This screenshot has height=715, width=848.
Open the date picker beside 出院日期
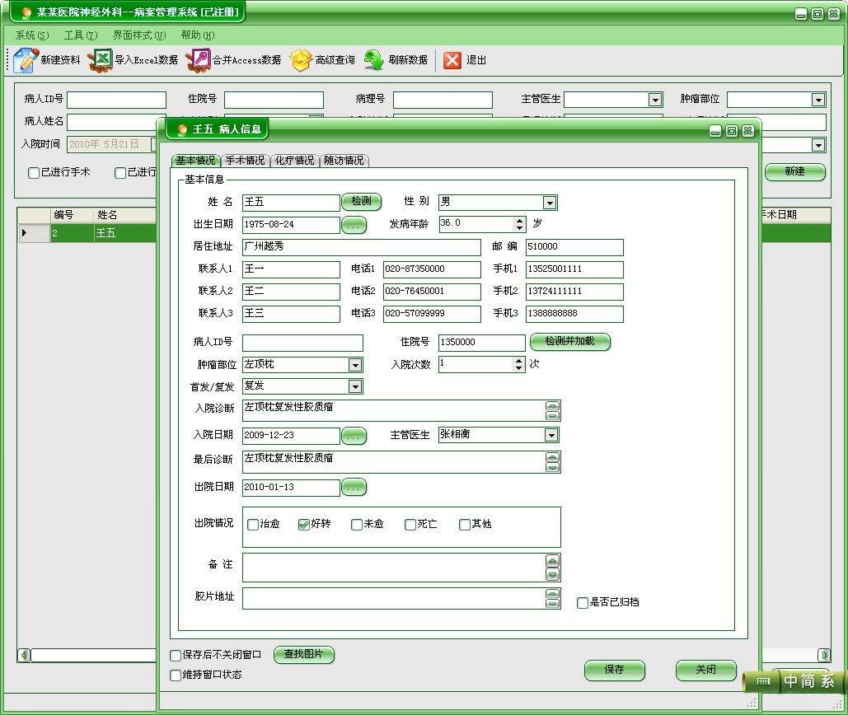point(354,488)
